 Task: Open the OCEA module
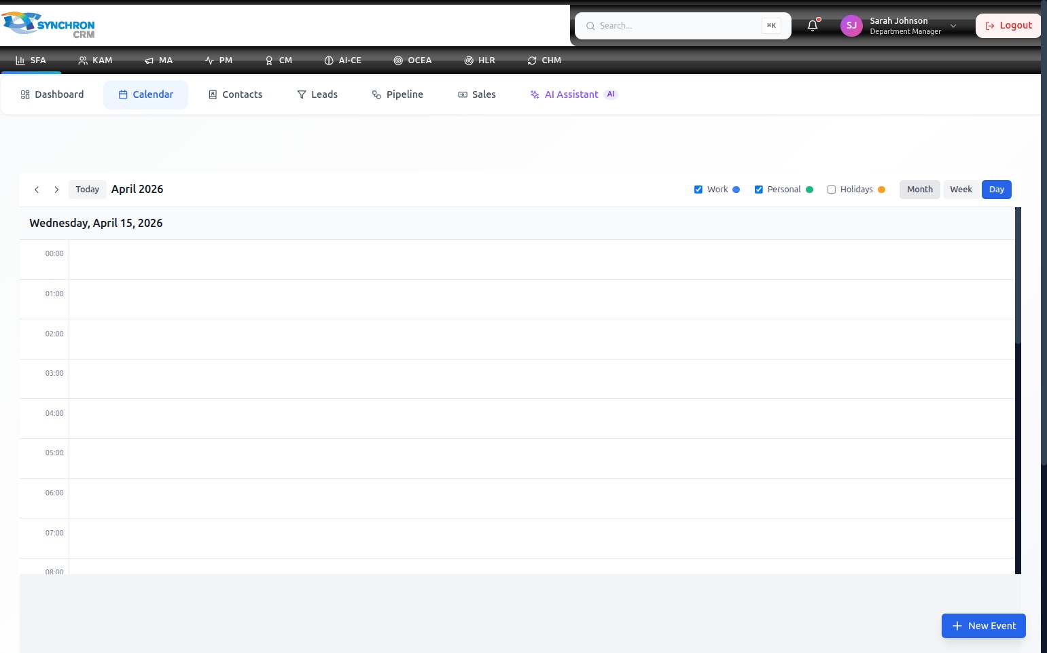412,60
